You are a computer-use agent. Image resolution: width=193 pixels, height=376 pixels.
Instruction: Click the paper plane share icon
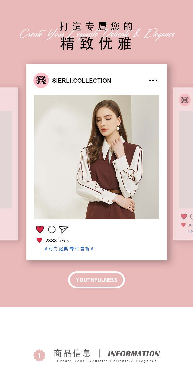pyautogui.click(x=64, y=230)
